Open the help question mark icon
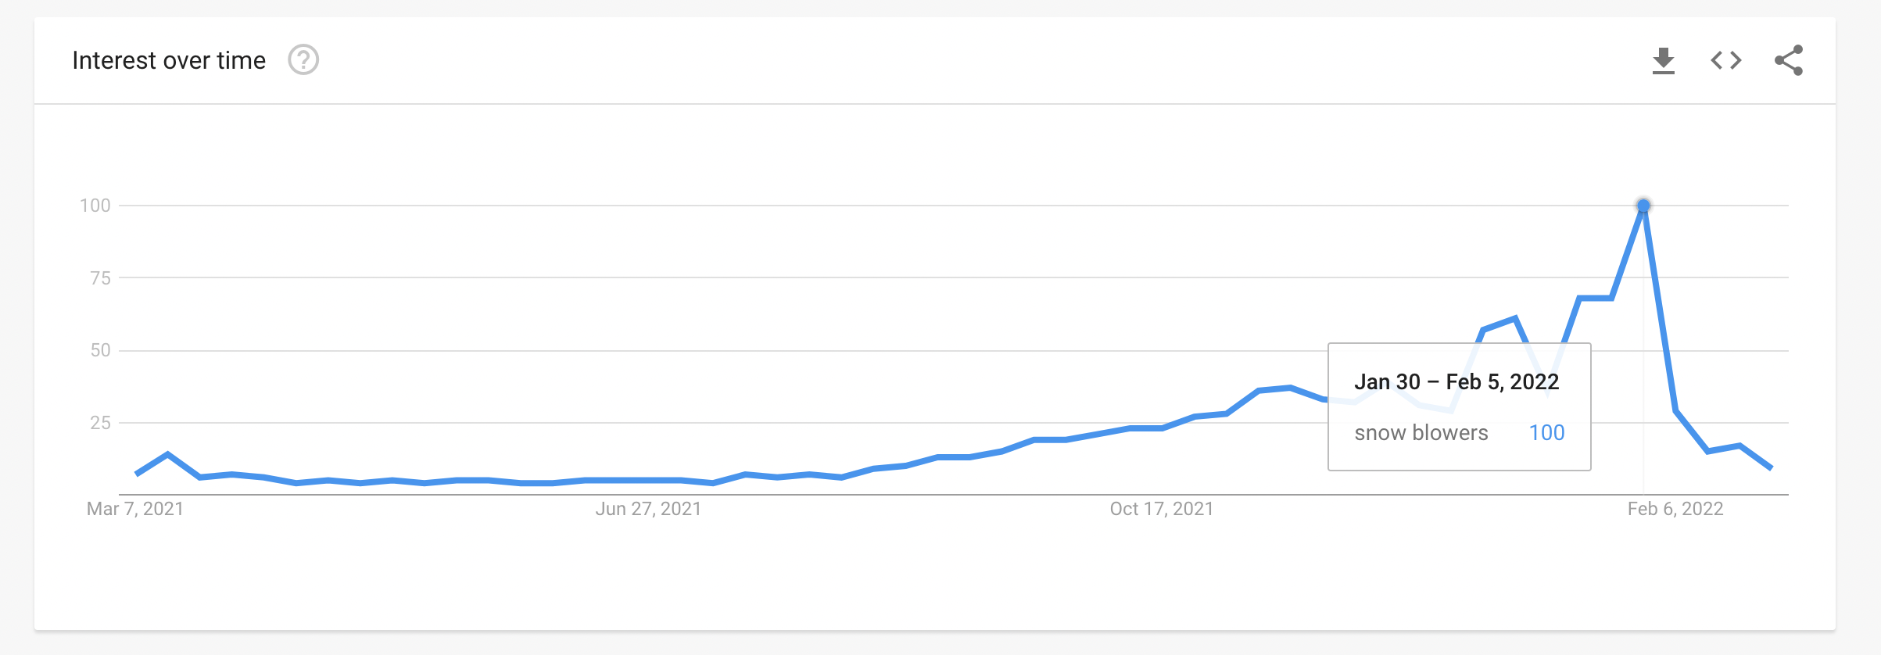The image size is (1881, 655). pyautogui.click(x=303, y=60)
